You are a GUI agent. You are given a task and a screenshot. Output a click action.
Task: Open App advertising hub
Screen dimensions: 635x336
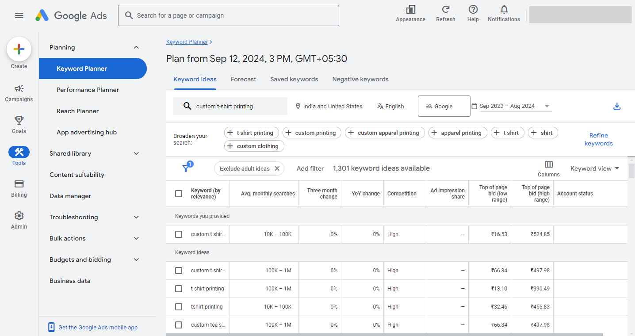pyautogui.click(x=87, y=132)
